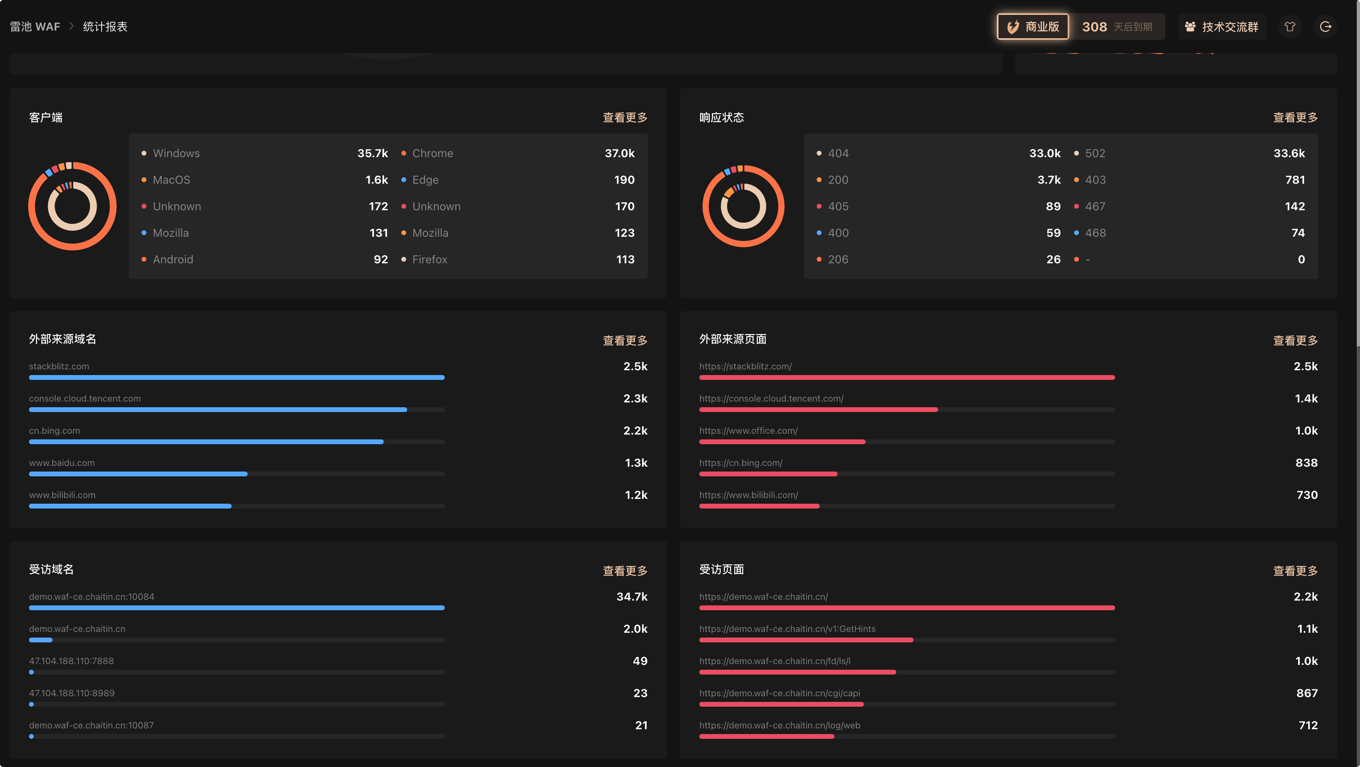Expand 查看更多 for 受访域名
1360x767 pixels.
(625, 571)
